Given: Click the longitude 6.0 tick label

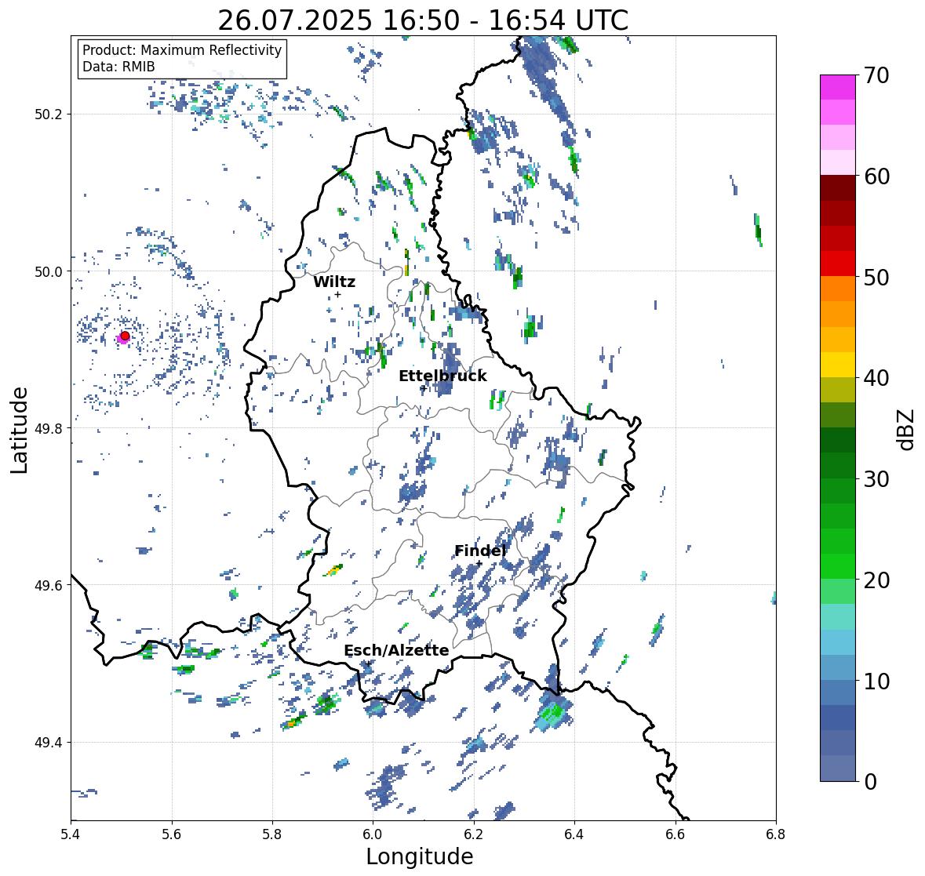Looking at the screenshot, I should (373, 834).
